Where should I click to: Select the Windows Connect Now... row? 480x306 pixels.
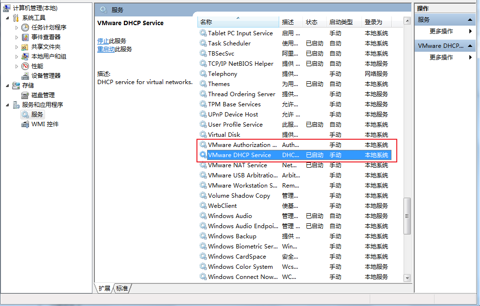[x=295, y=277]
